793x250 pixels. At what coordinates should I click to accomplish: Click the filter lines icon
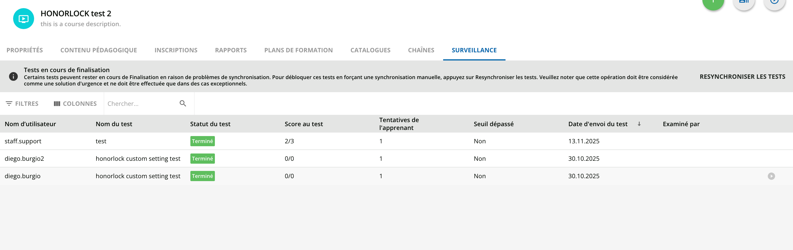click(9, 103)
